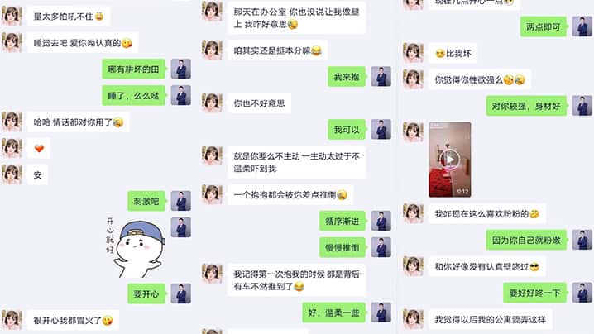The width and height of the screenshot is (594, 334).
Task: Click the cartoon sticker with blue cap
Action: tap(137, 248)
